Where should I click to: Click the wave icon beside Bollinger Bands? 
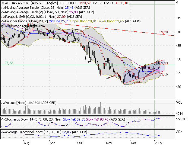click(3, 21)
